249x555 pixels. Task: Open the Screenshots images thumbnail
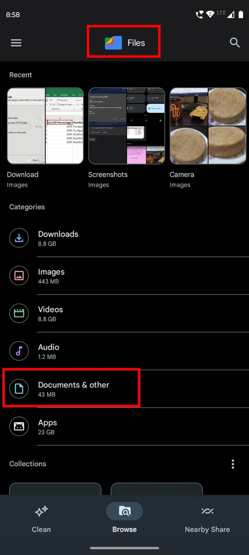pyautogui.click(x=127, y=126)
